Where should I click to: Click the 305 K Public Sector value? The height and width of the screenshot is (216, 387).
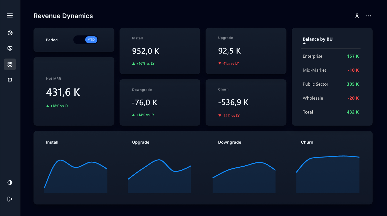[x=353, y=84]
